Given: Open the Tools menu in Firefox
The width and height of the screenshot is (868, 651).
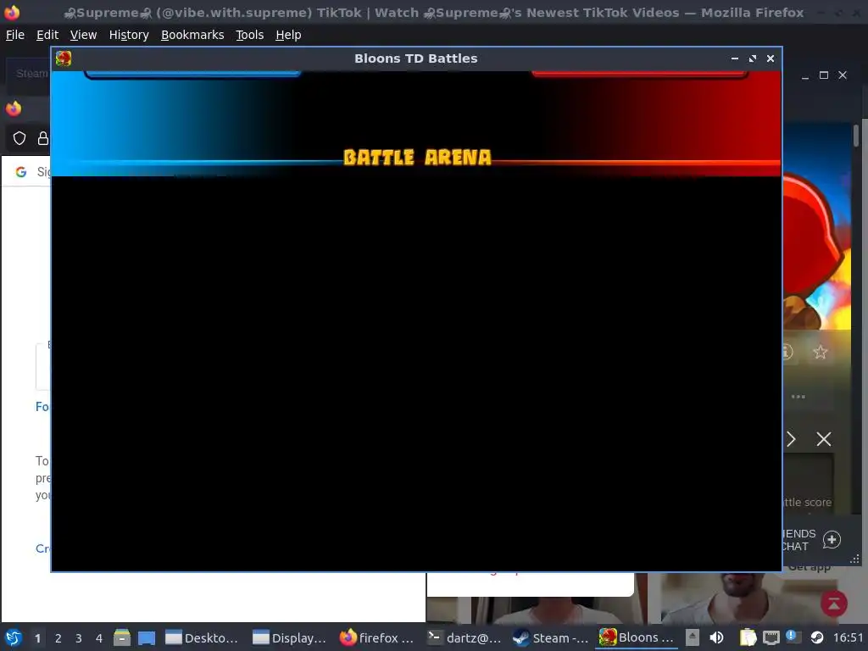Looking at the screenshot, I should [250, 35].
